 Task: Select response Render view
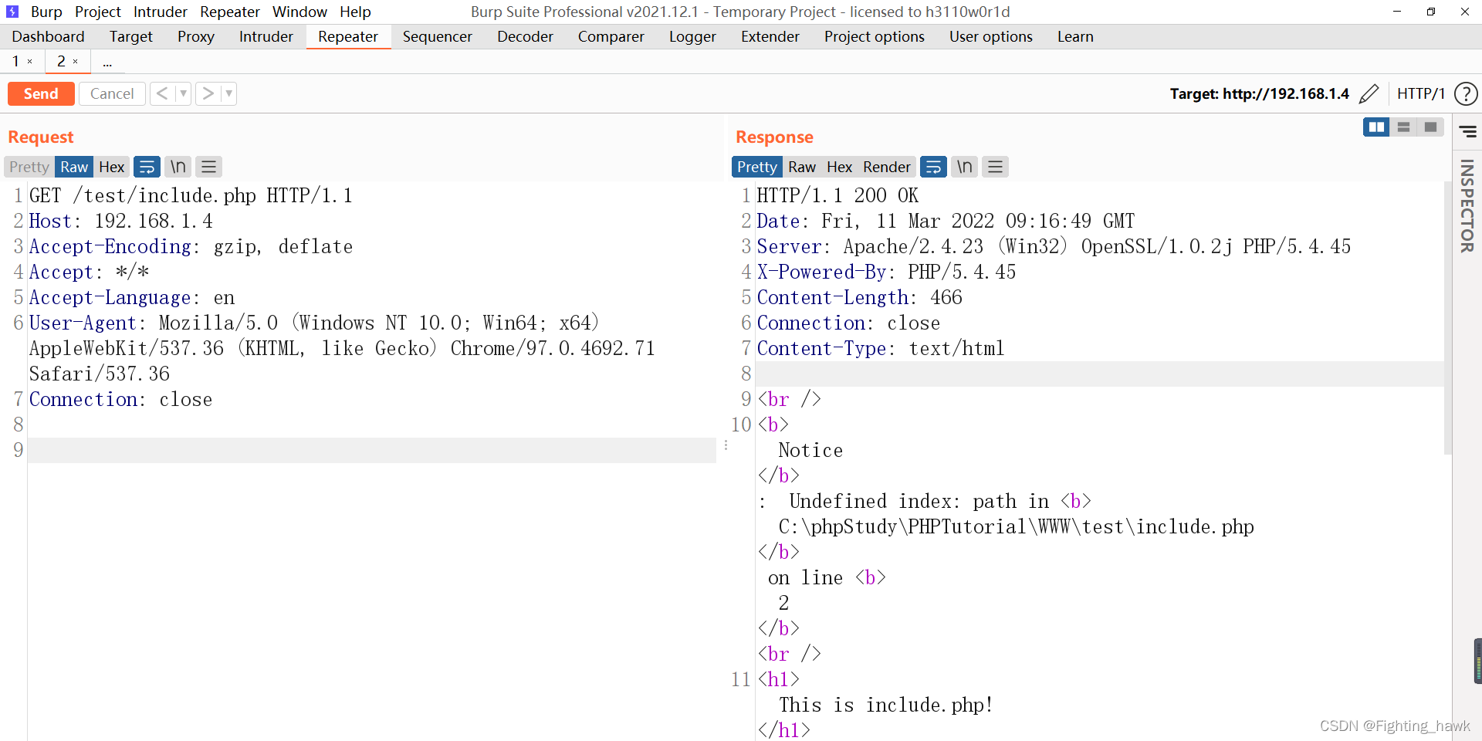[x=887, y=167]
